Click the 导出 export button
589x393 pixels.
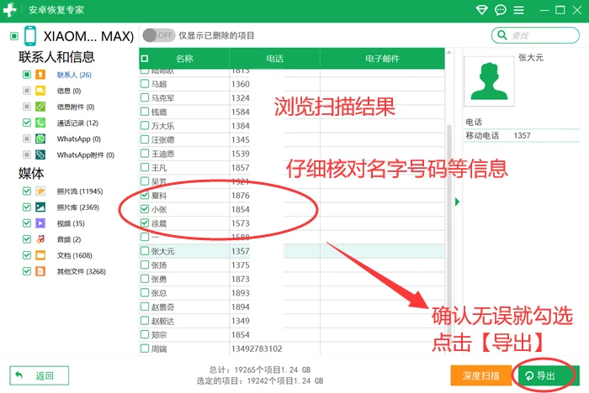[x=547, y=375]
